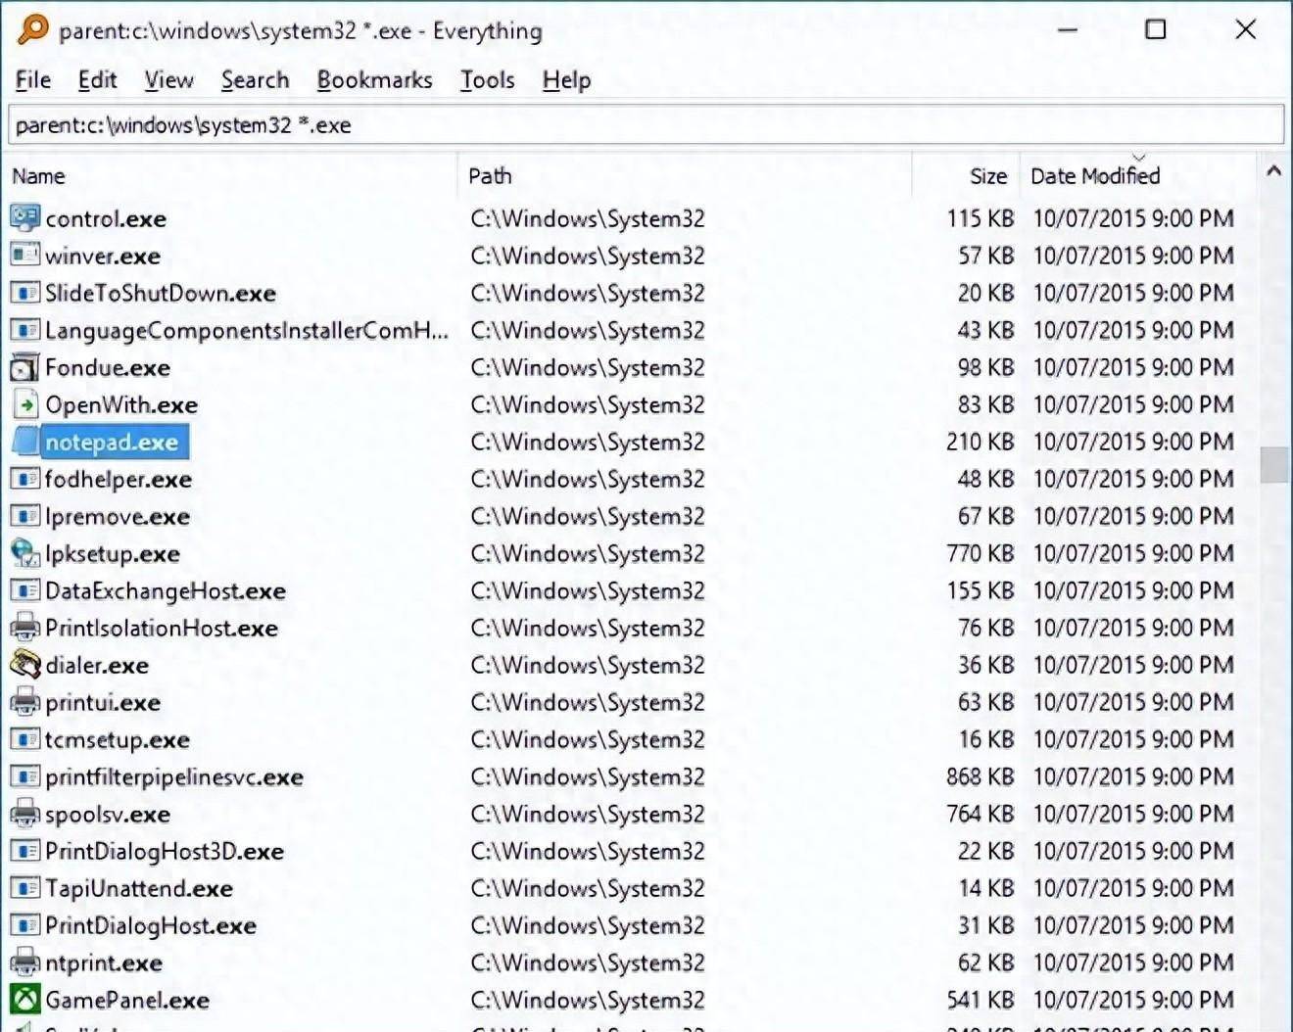Select the printfilterpipelinesvc.exe file name

click(174, 776)
